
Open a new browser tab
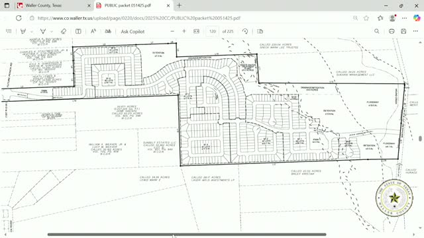click(x=180, y=5)
